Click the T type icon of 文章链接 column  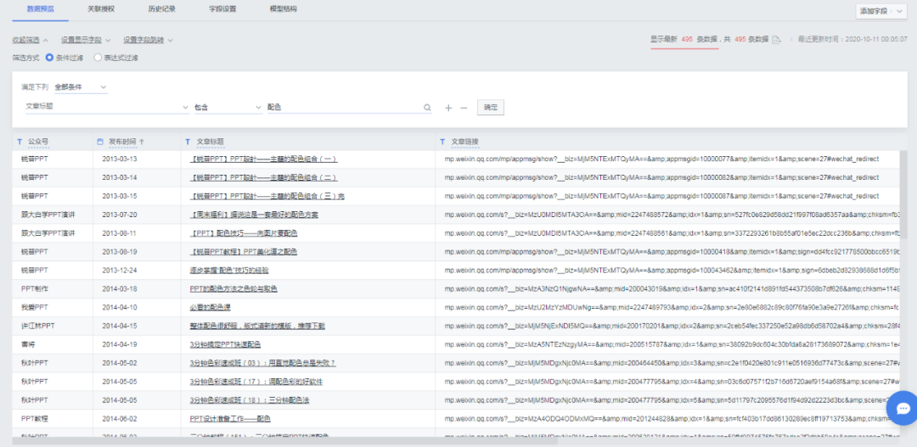(x=442, y=142)
